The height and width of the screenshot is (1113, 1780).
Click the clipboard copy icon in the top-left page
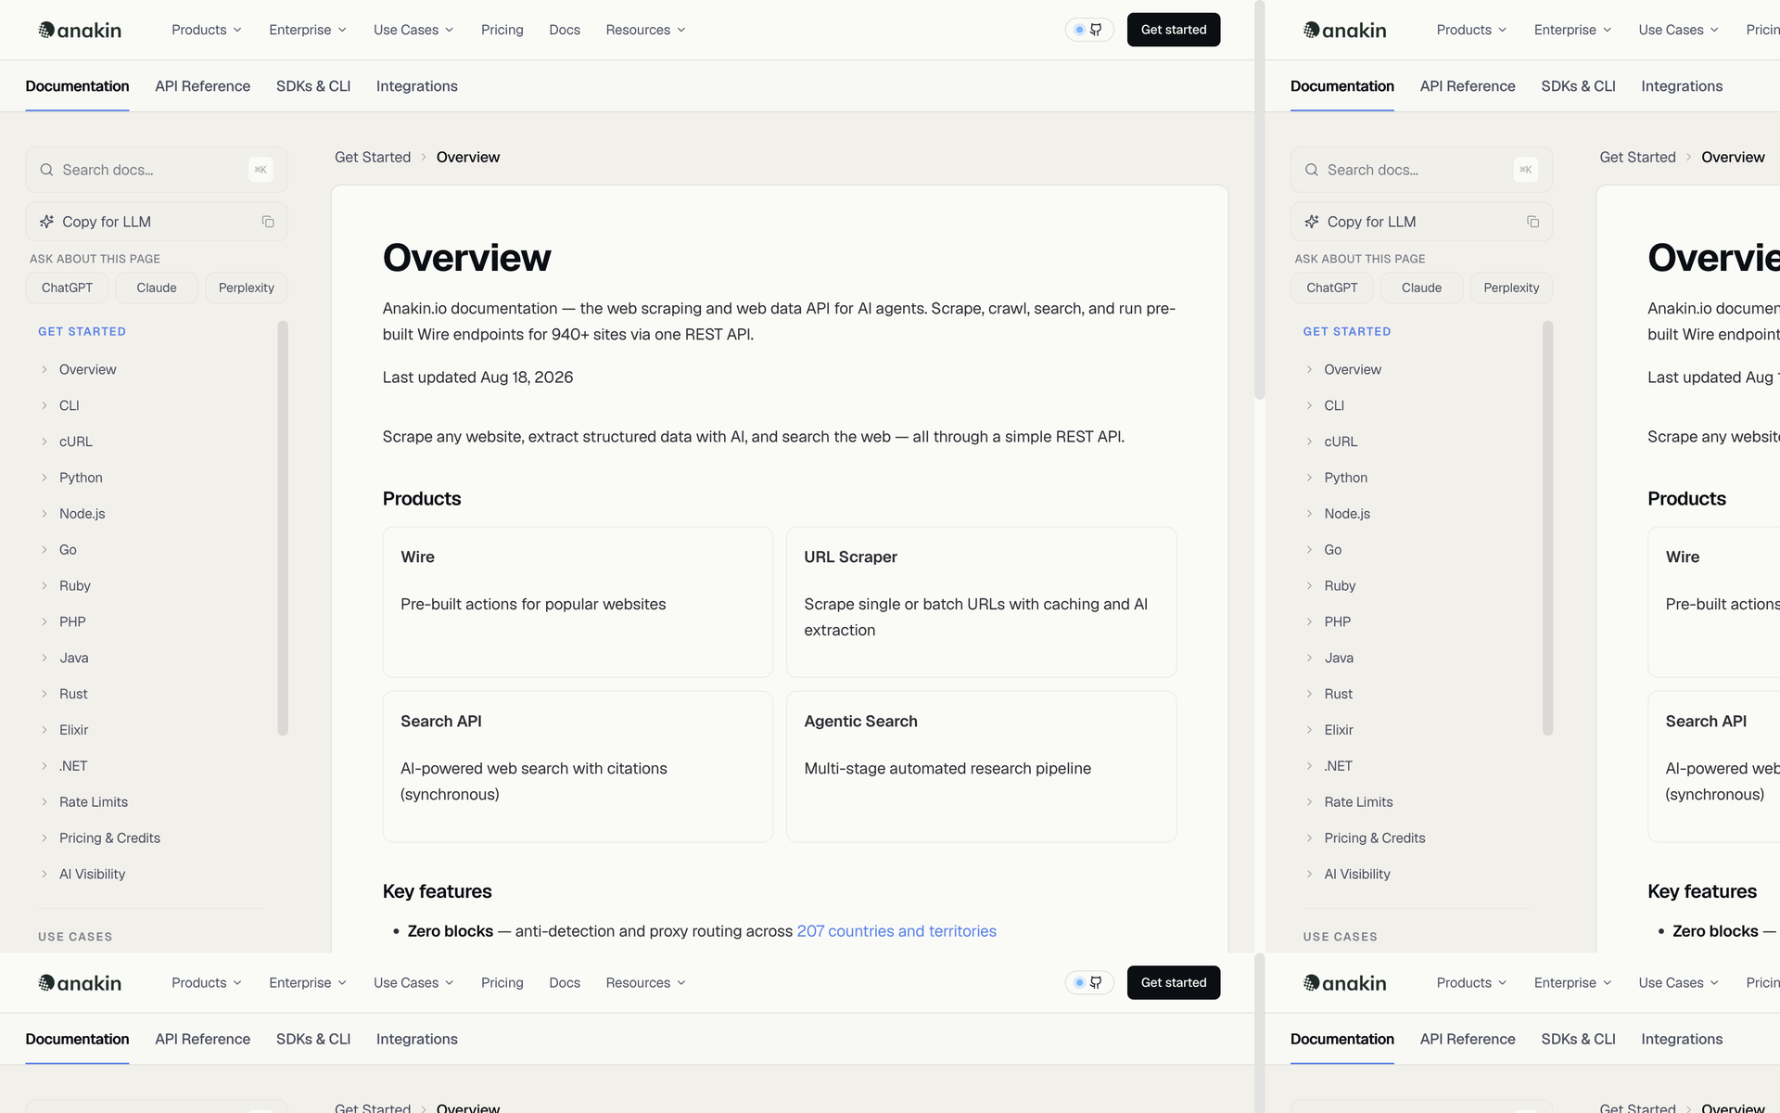click(268, 222)
